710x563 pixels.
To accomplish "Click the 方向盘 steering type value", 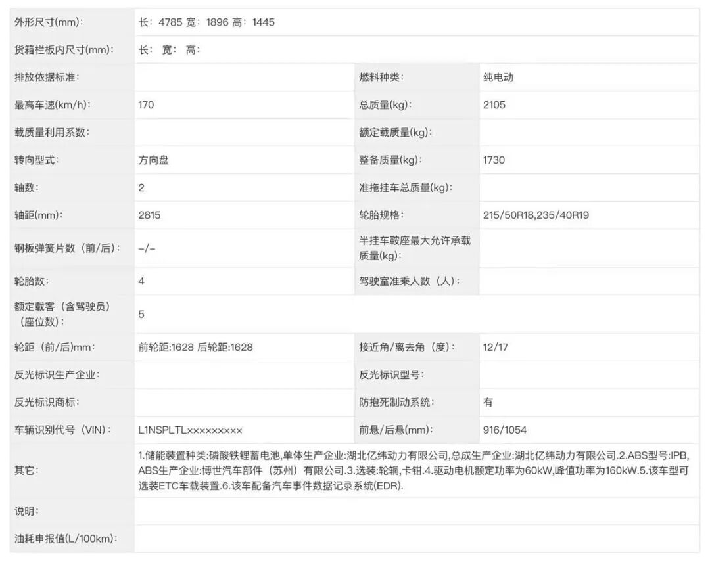I will tap(153, 160).
